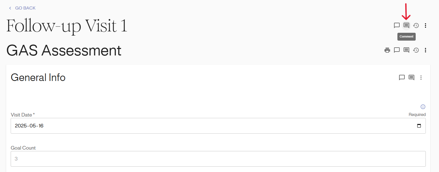Click the GO BACK link
Screen dimensions: 439x172
(x=25, y=8)
